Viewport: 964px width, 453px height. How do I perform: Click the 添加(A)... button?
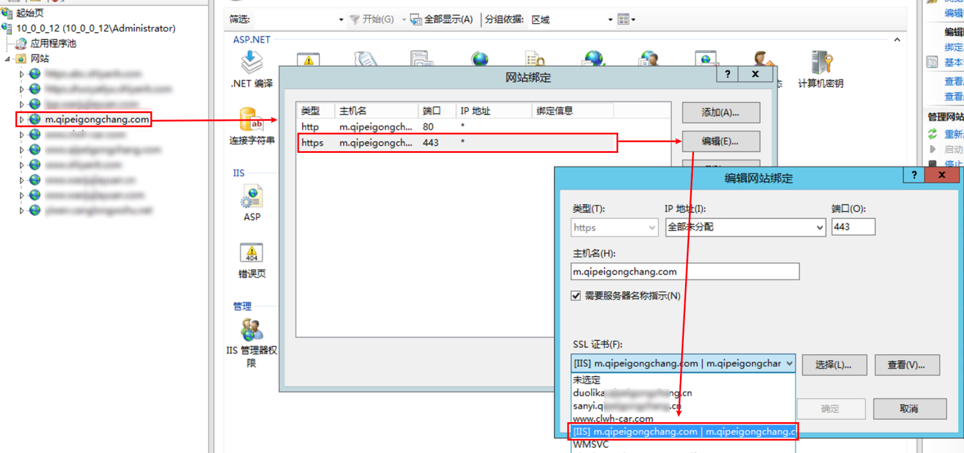pos(720,112)
